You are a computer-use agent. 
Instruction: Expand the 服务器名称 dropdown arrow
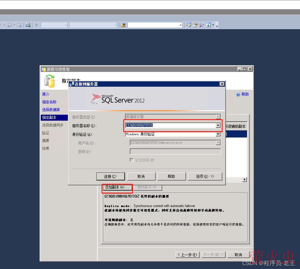(x=218, y=125)
